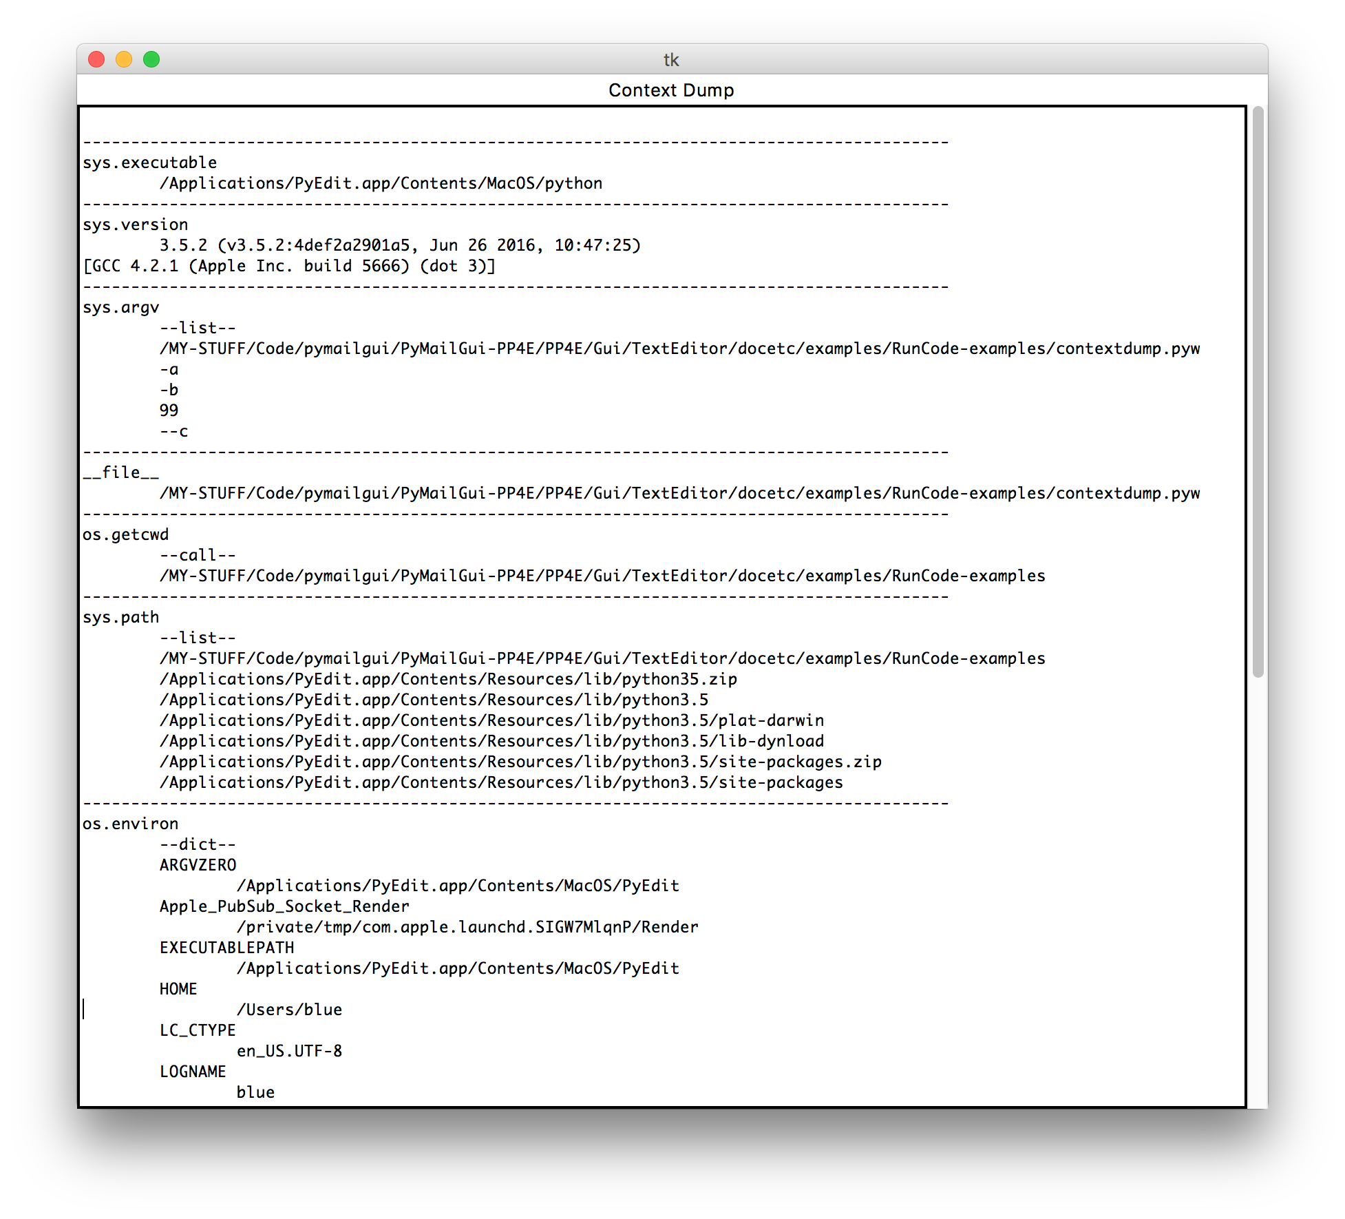This screenshot has height=1219, width=1345.
Task: Click the green zoom traffic light button
Action: (x=151, y=60)
